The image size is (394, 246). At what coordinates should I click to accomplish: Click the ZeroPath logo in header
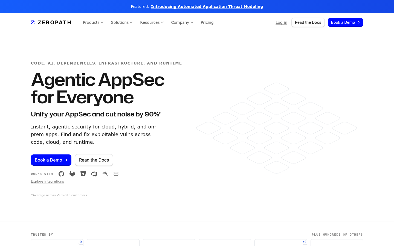51,22
